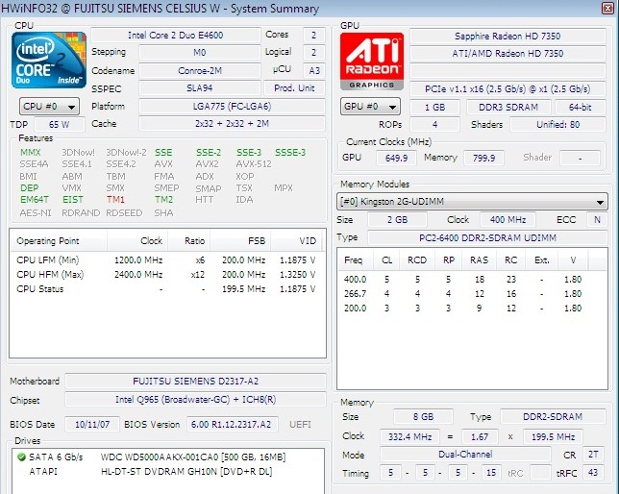Click the Operating Point column header

point(58,241)
